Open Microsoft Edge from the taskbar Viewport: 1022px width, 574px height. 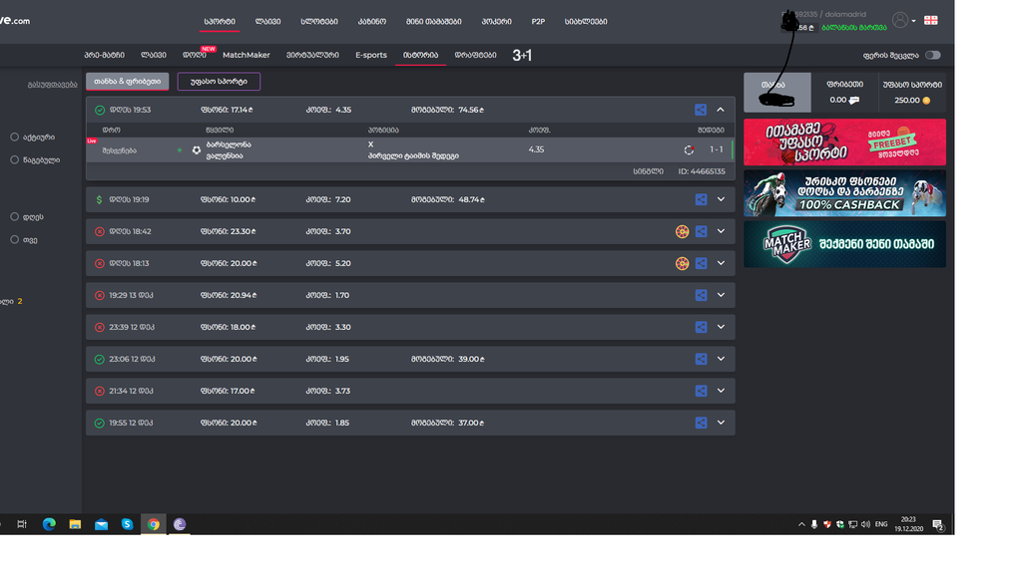(x=49, y=524)
